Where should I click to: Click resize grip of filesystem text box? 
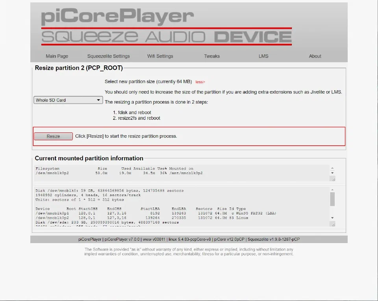coord(333,179)
